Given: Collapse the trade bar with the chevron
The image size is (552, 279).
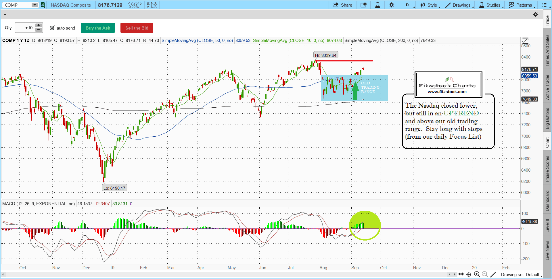Looking at the screenshot, I should (5, 14).
